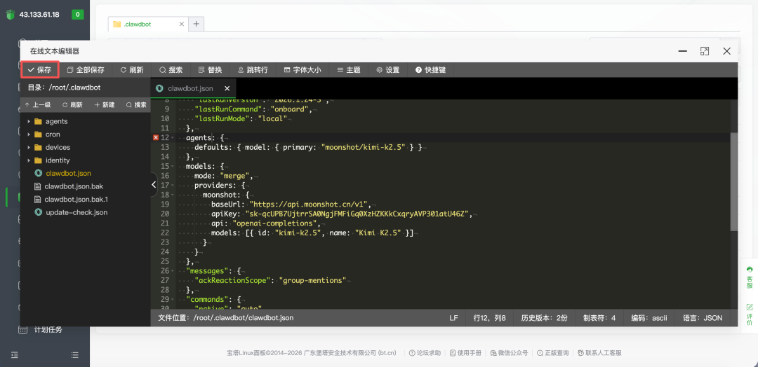Click the error marker on line 12
Viewport: 758px width, 367px height.
[156, 138]
